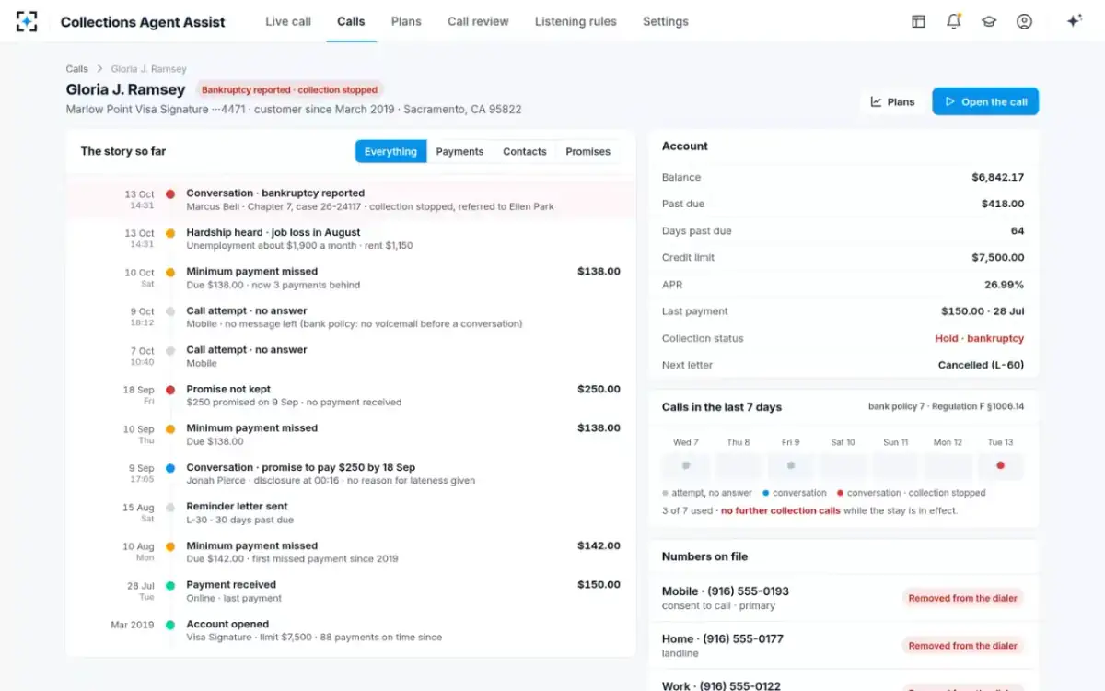Click the $142.00 missed payment amount
This screenshot has width=1105, height=691.
599,545
